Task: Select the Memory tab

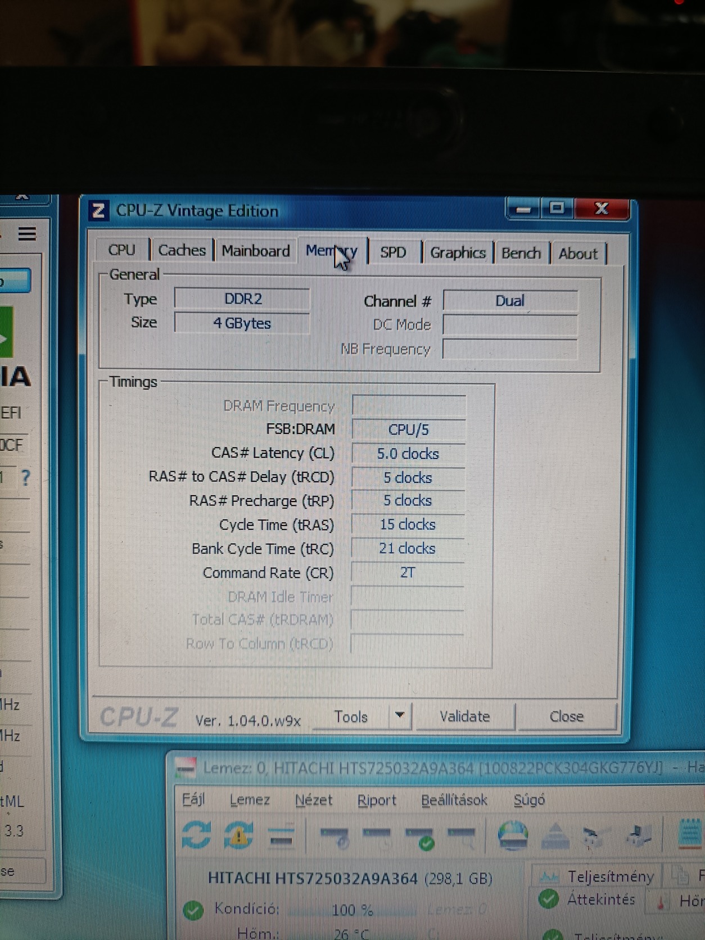Action: (x=332, y=251)
